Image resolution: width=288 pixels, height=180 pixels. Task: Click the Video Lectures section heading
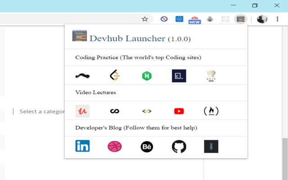tap(95, 92)
